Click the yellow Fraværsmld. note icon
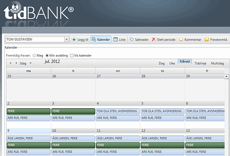The image size is (230, 156). (207, 39)
